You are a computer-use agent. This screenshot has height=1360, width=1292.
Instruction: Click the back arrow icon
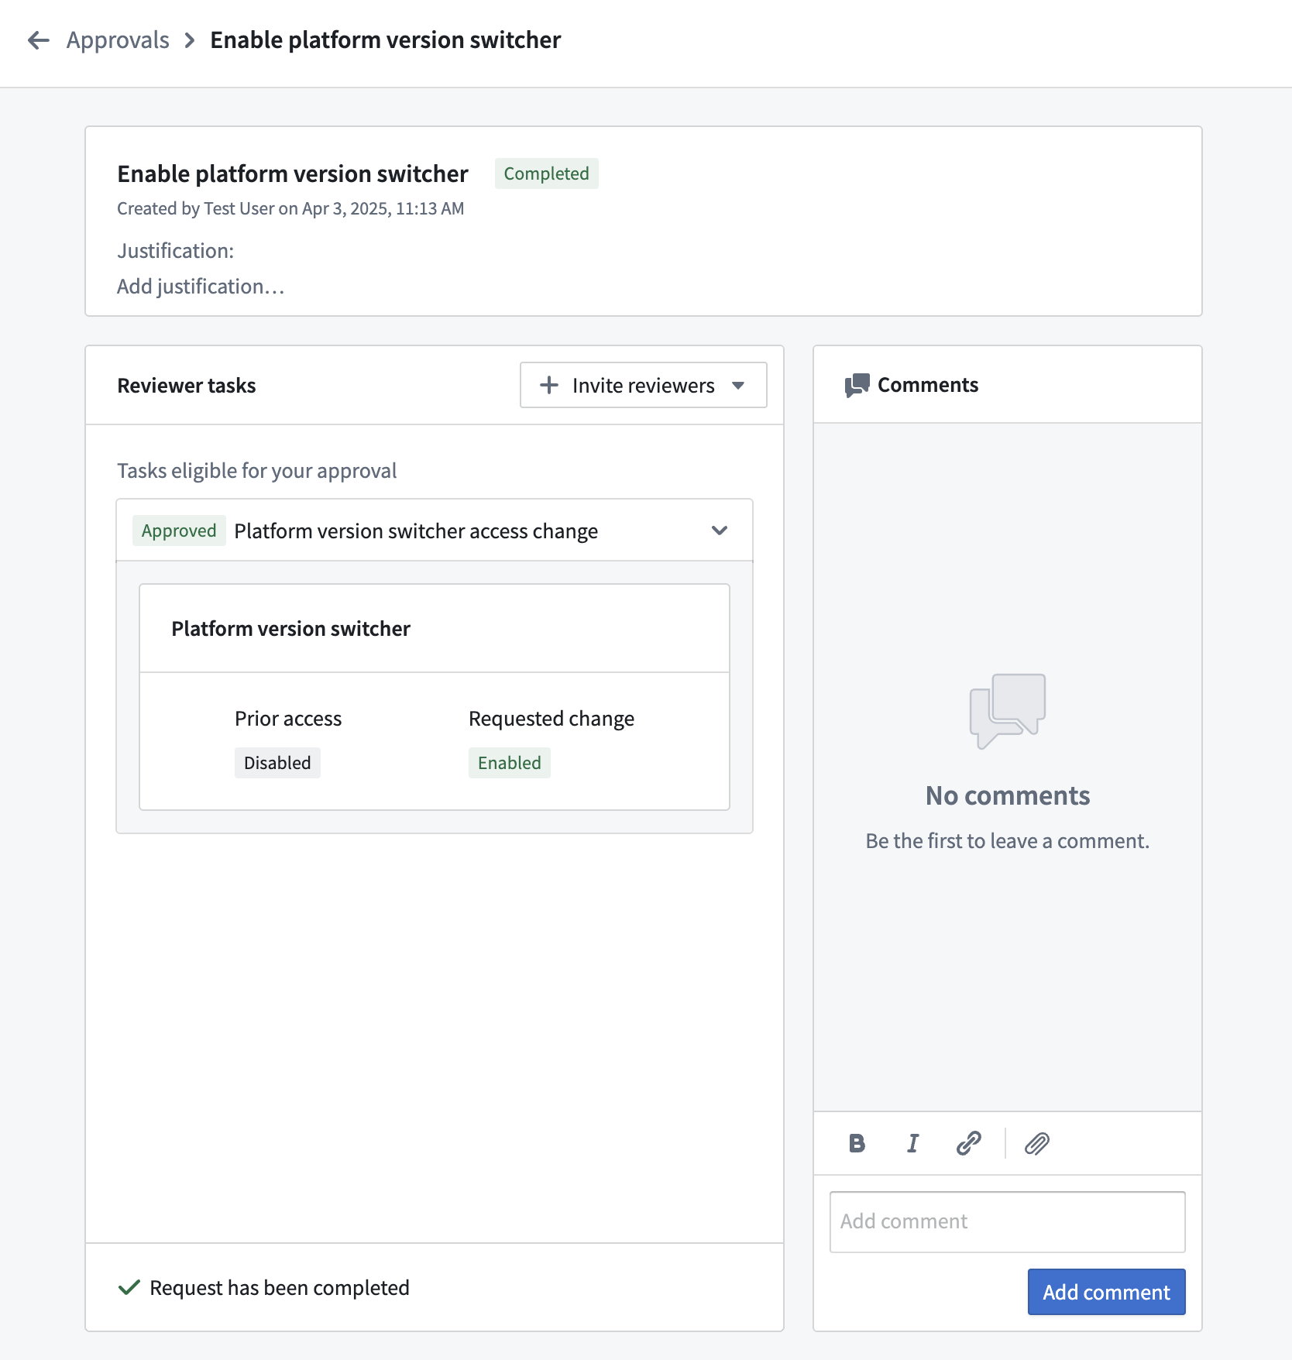click(x=38, y=40)
